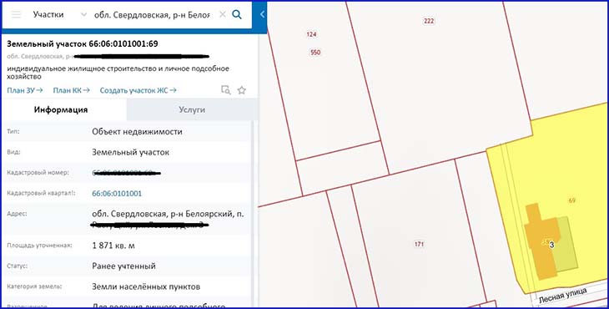Select the 1 871 кв. м value
Viewport: 609px width, 309px height.
click(x=113, y=246)
